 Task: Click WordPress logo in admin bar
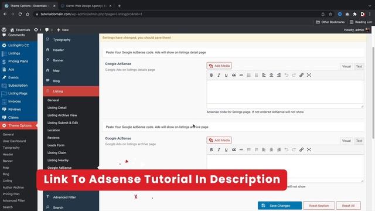click(4, 30)
